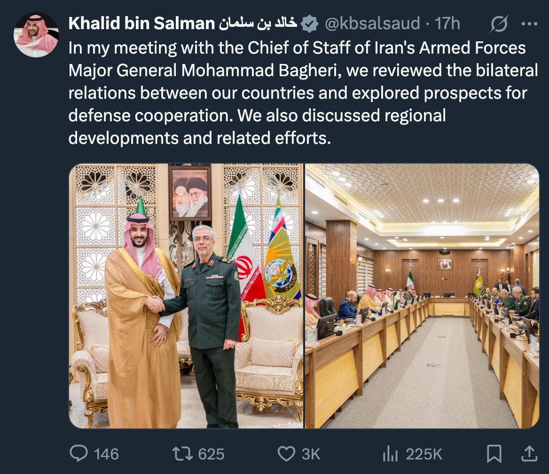Image resolution: width=549 pixels, height=474 pixels.
Task: Click the 3K likes count
Action: 311,454
